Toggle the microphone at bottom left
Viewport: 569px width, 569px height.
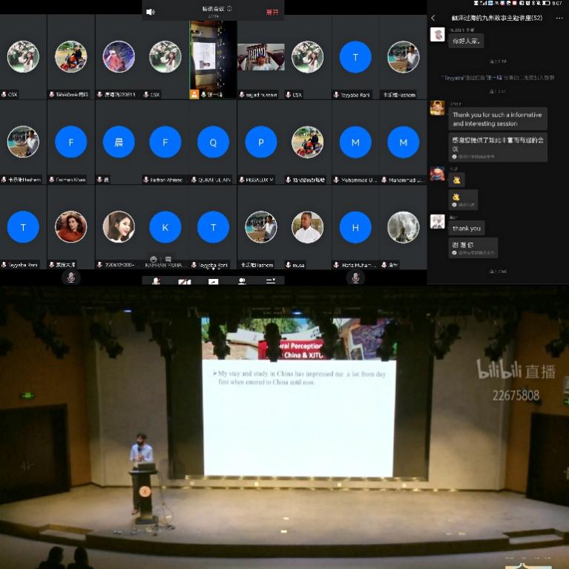tap(70, 277)
